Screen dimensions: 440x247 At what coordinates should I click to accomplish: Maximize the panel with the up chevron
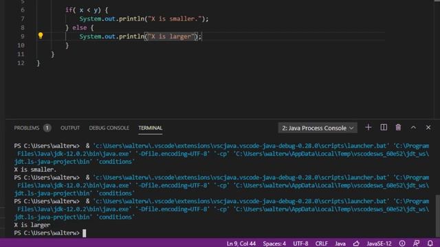click(413, 128)
